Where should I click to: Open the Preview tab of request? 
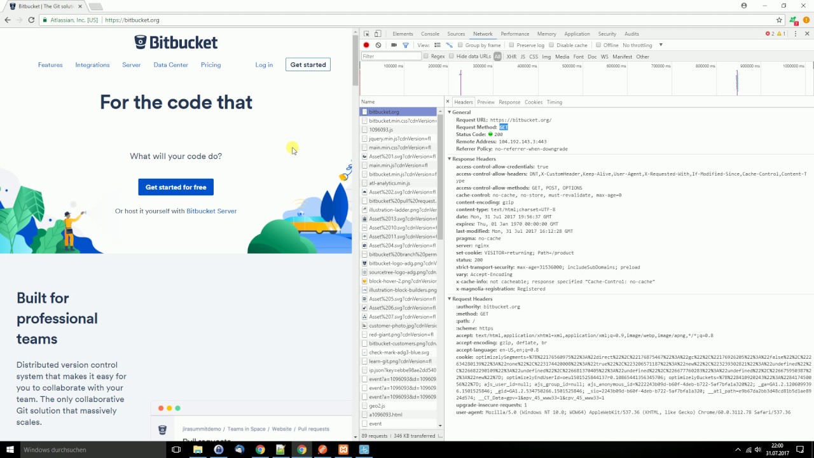[x=486, y=102]
